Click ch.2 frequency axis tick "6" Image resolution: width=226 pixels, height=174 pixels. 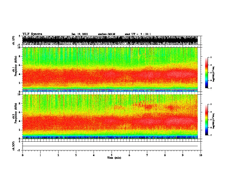20,112
